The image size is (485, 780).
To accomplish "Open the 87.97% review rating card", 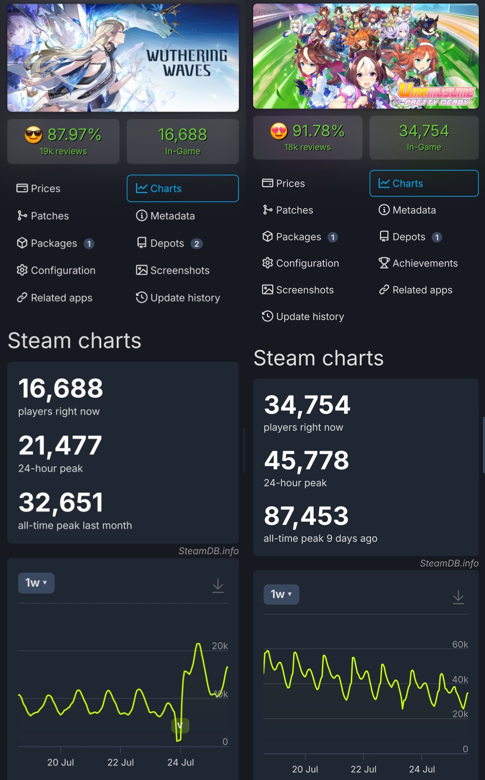I will (x=63, y=141).
